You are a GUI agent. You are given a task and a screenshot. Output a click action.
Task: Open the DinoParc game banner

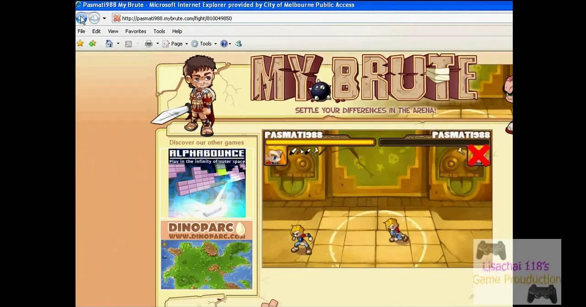[206, 255]
